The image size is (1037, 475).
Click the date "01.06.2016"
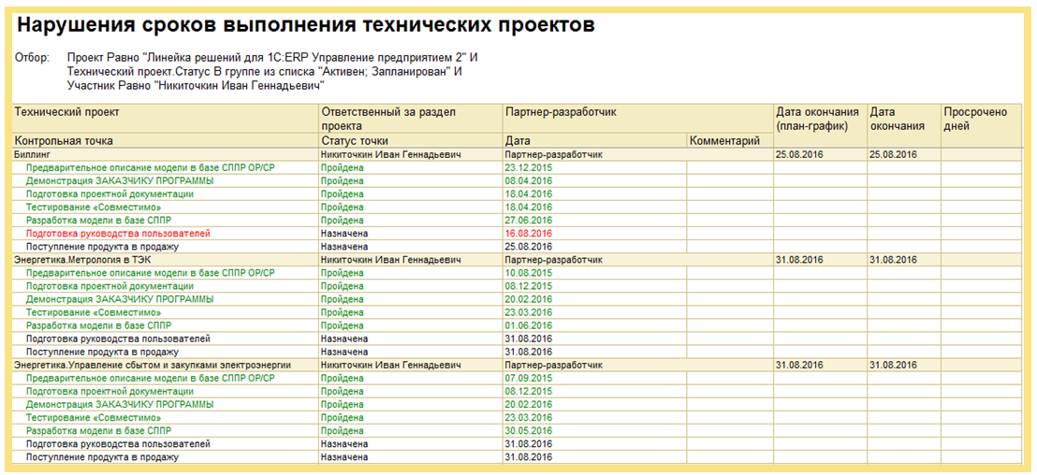pyautogui.click(x=528, y=325)
